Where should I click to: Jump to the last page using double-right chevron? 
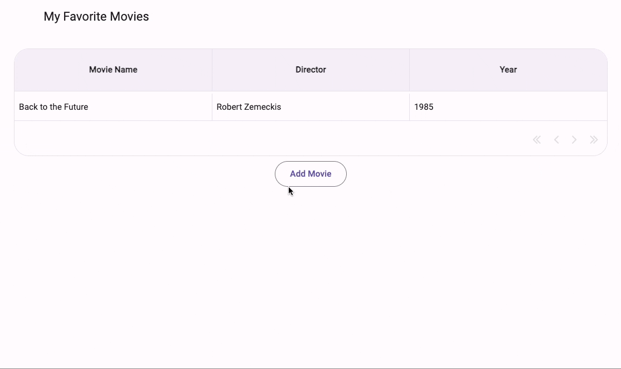click(x=593, y=139)
